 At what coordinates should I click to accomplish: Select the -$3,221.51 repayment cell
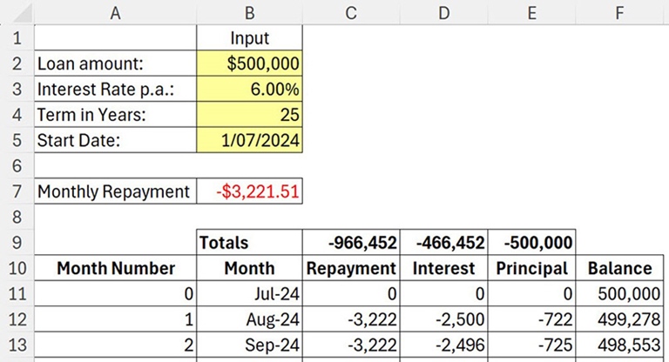click(x=250, y=191)
